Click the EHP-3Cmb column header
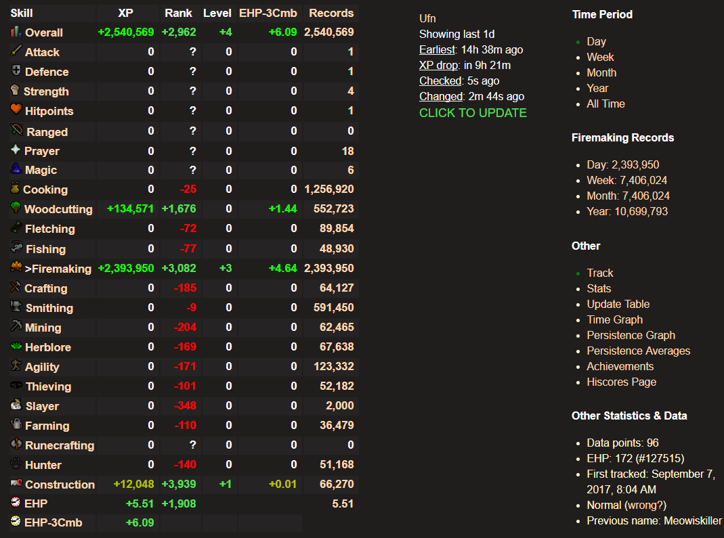The width and height of the screenshot is (724, 538). (x=268, y=13)
